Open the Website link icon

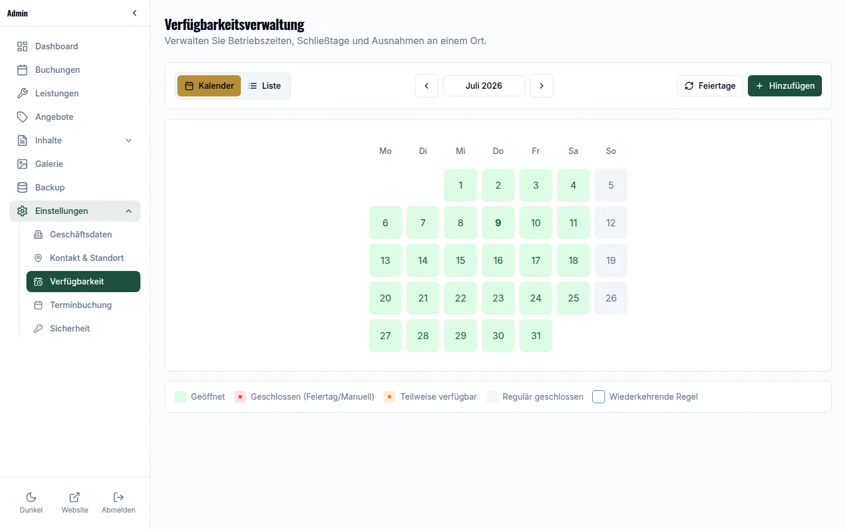(x=75, y=497)
